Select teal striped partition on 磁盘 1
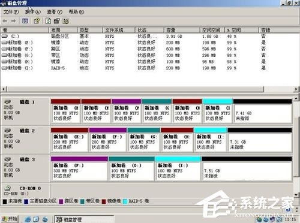Viewport: 300px width, 223px height. pyautogui.click(x=157, y=111)
